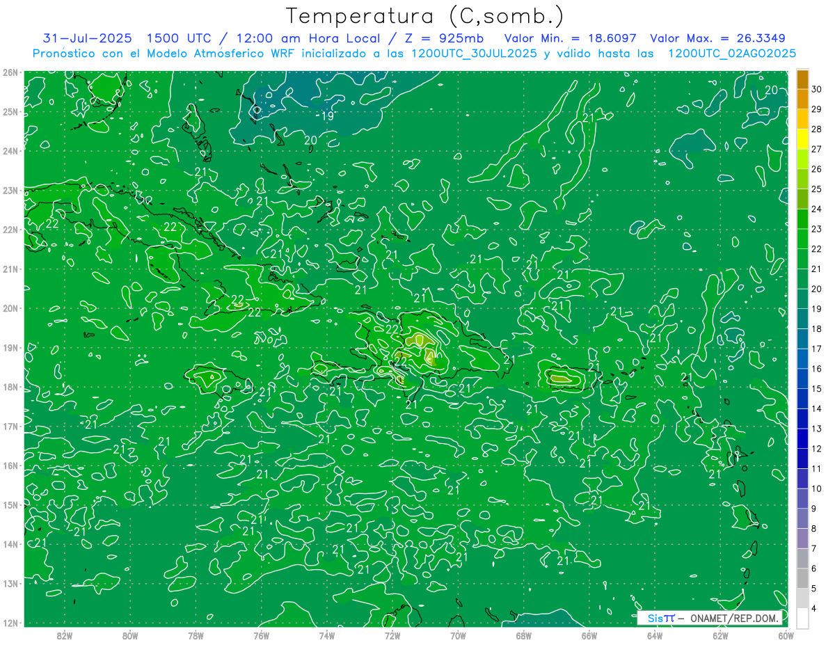Click the colorbar scale label '15'
835x645 pixels.
816,389
